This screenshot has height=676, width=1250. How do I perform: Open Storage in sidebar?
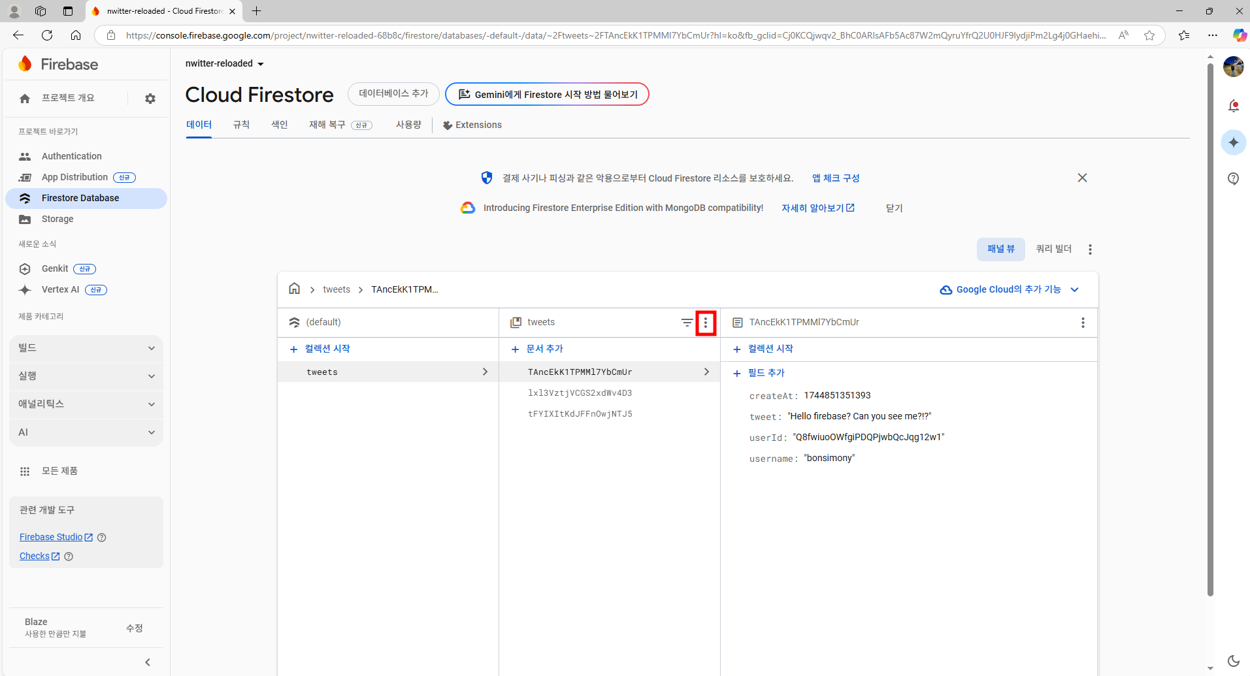(58, 219)
